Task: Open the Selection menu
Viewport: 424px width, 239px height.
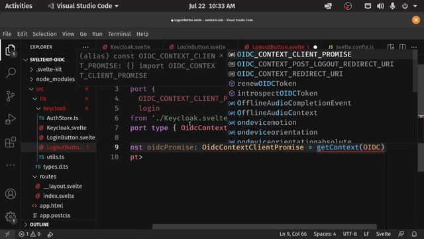Action: (x=44, y=34)
